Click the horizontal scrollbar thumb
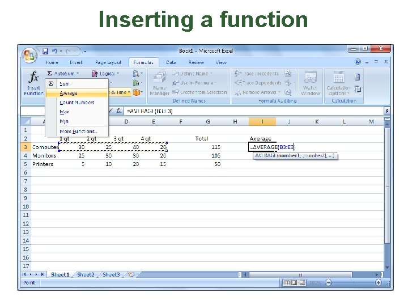Image resolution: width=408 pixels, height=306 pixels. pyautogui.click(x=300, y=275)
